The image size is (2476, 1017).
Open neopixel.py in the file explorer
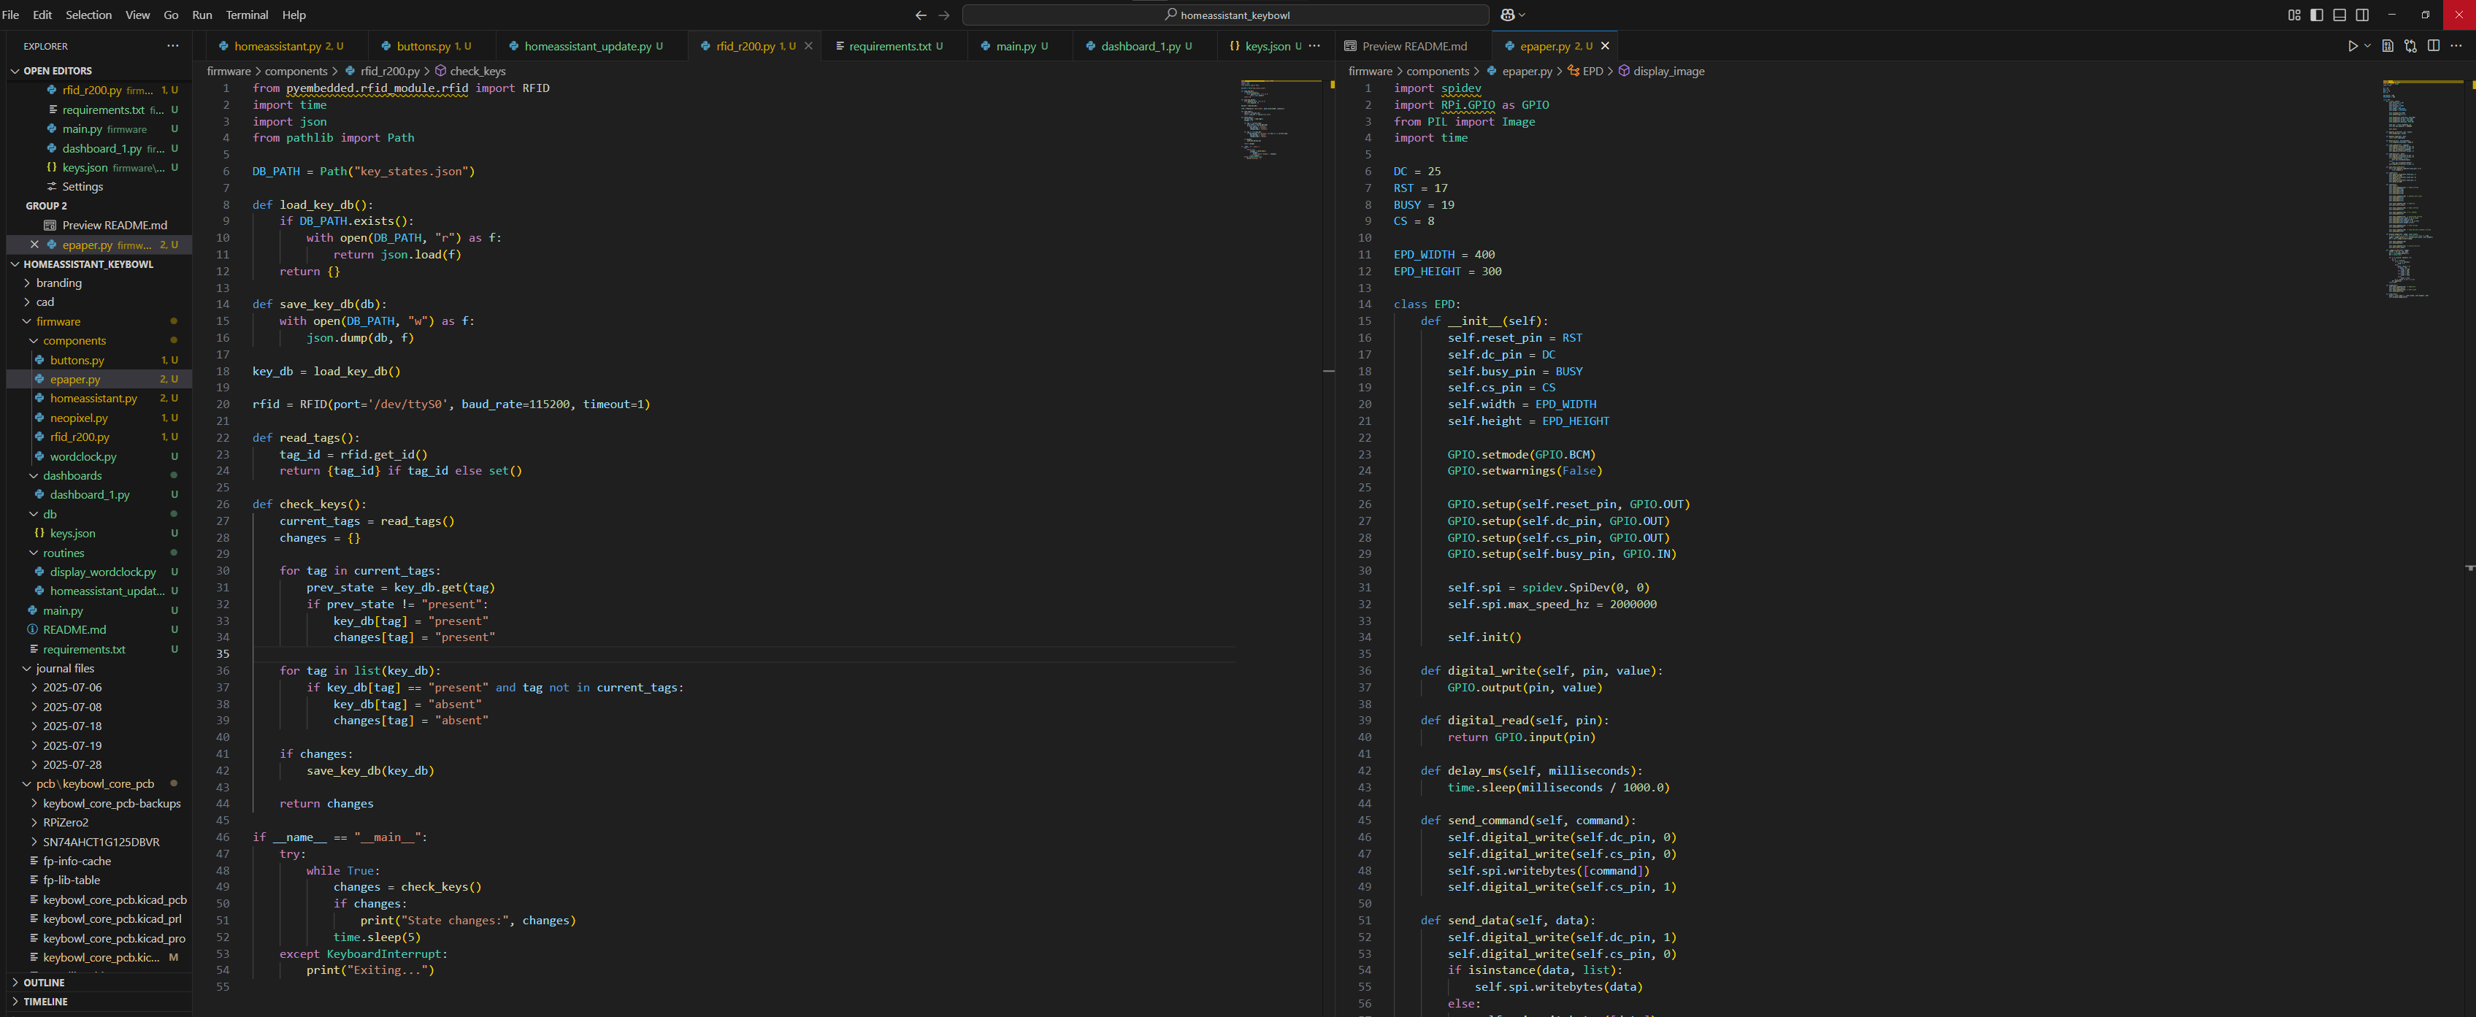[x=79, y=418]
